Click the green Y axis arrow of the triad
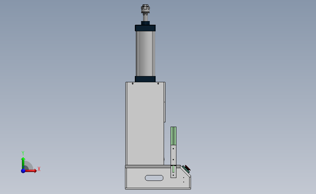316x194 pixels. click(23, 163)
